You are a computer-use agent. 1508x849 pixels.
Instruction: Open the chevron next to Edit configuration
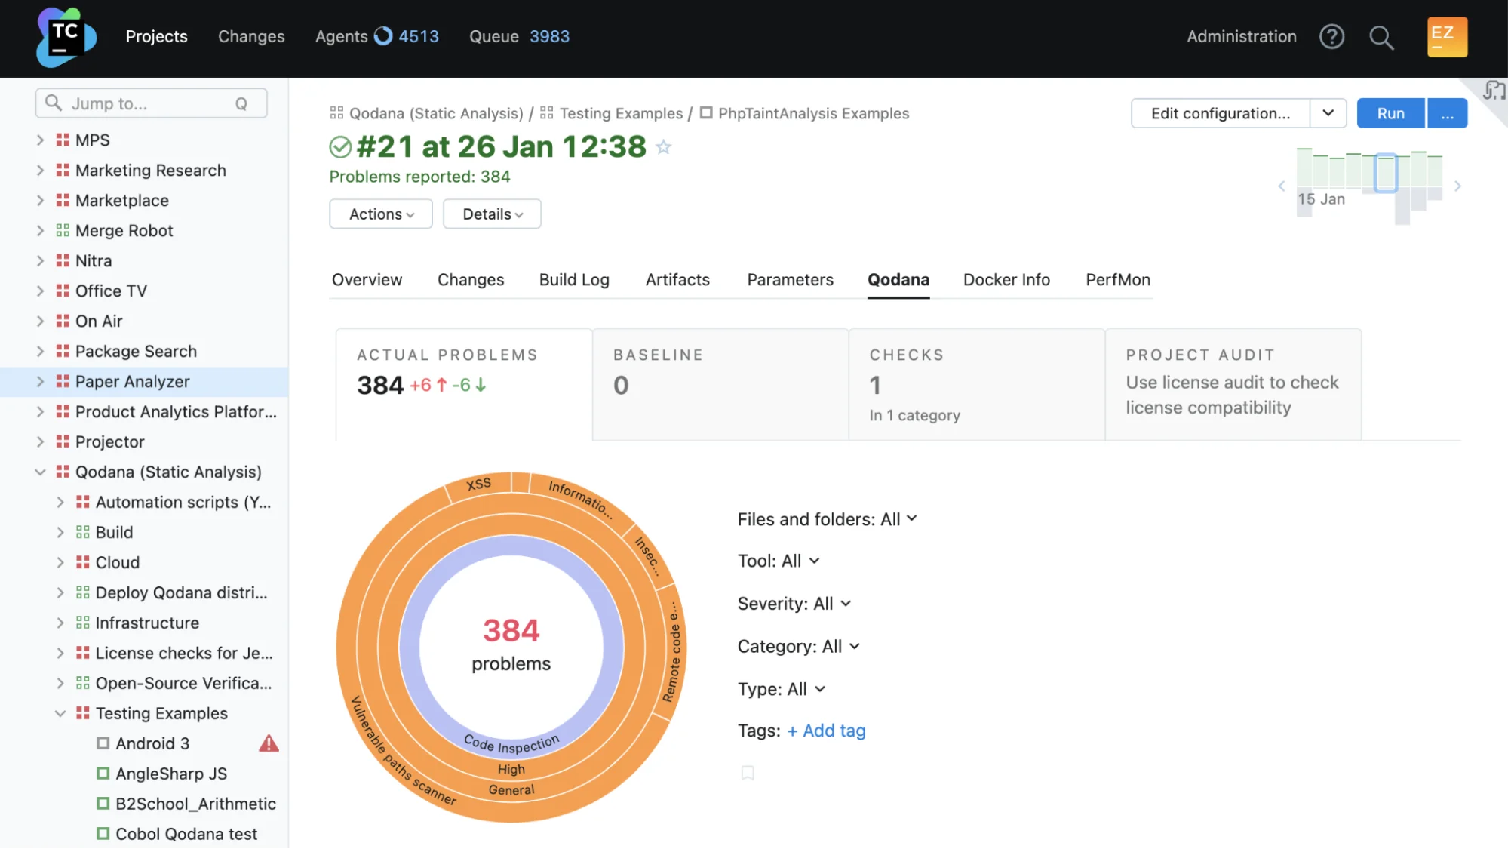point(1328,113)
